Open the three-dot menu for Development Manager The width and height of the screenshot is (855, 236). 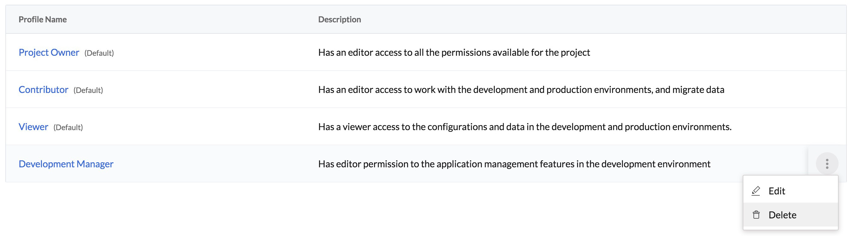827,164
